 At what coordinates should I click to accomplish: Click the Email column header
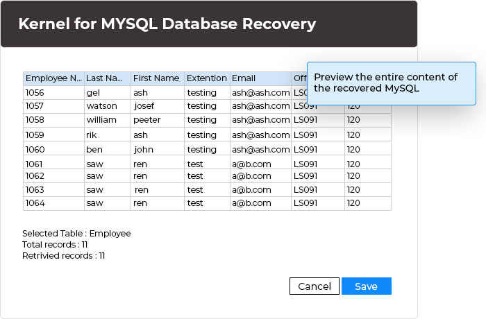(x=260, y=78)
